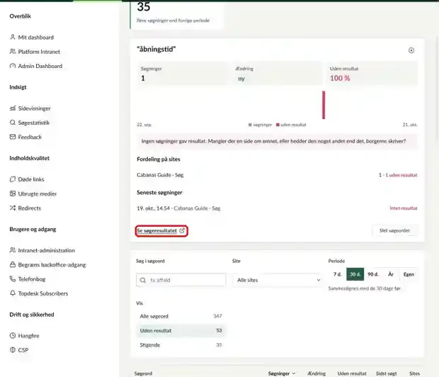Show Stigende search terms filter
This screenshot has height=377, width=439.
click(x=181, y=345)
